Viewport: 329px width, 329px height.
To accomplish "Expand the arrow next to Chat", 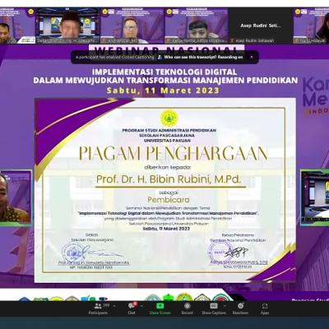I will 141,306.
